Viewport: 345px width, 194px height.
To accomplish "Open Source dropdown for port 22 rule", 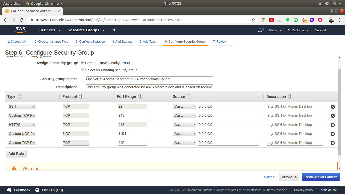I will coord(185,106).
